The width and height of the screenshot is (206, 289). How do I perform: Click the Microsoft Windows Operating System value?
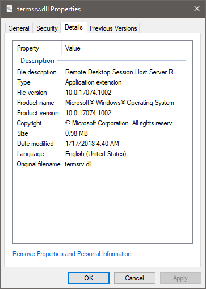pyautogui.click(x=120, y=103)
